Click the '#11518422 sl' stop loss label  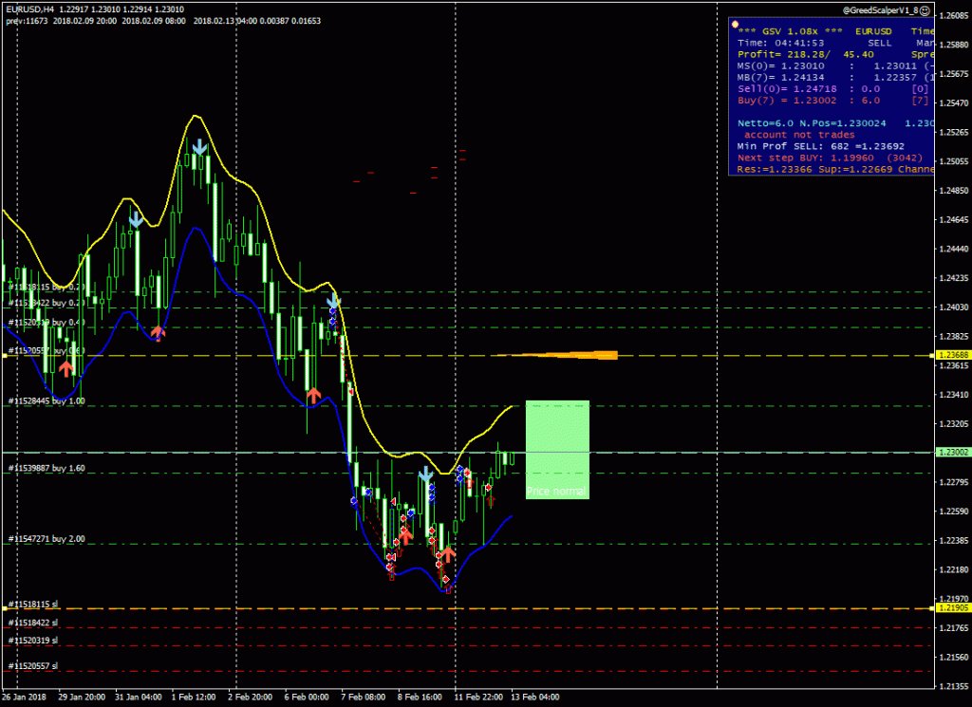33,623
